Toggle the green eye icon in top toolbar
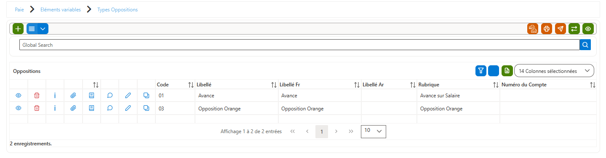This screenshot has height=158, width=606. coord(588,29)
